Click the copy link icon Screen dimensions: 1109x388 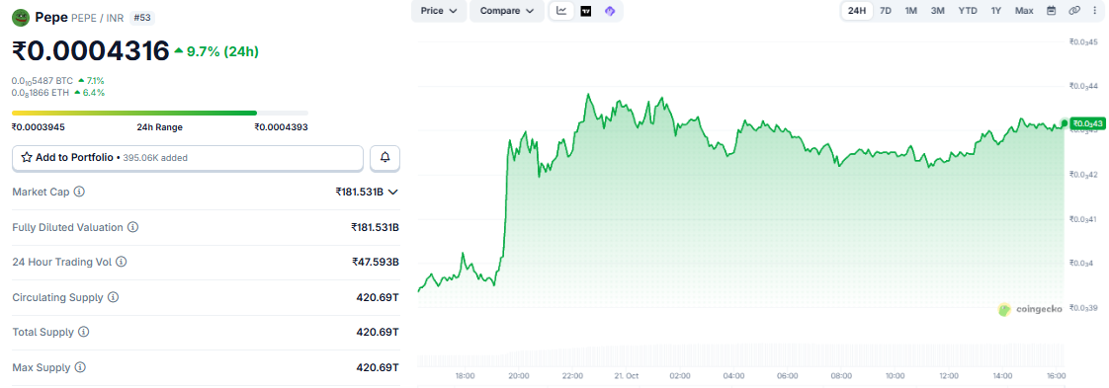(x=1074, y=11)
